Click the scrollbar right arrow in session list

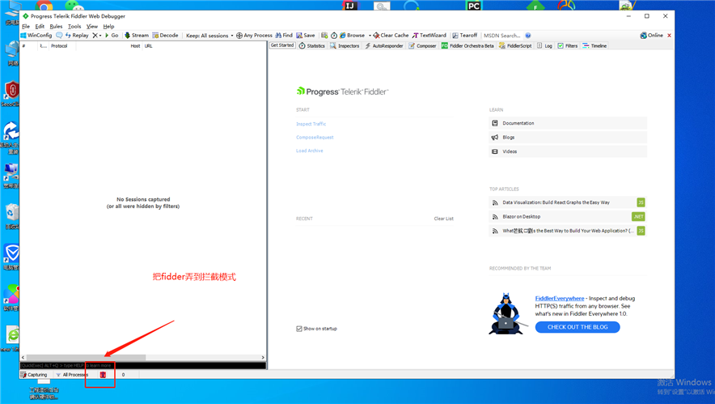point(263,357)
